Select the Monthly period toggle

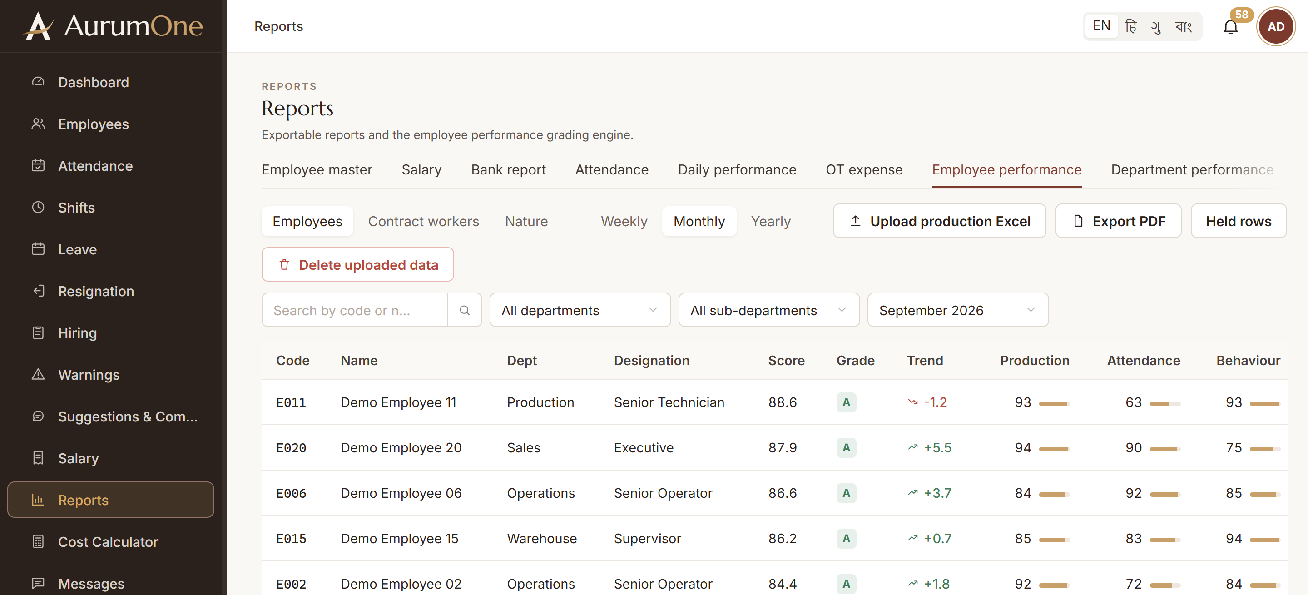point(699,221)
